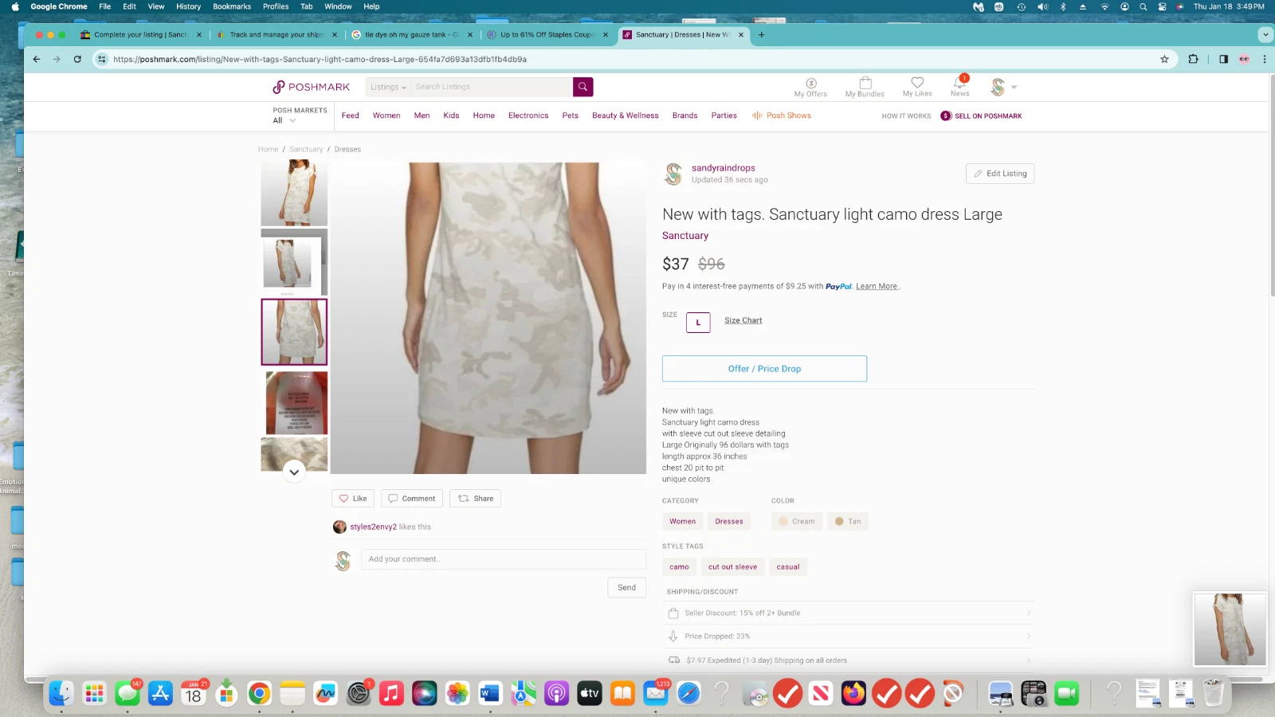Expand Seller Discount bundle row
1275x717 pixels.
click(848, 613)
